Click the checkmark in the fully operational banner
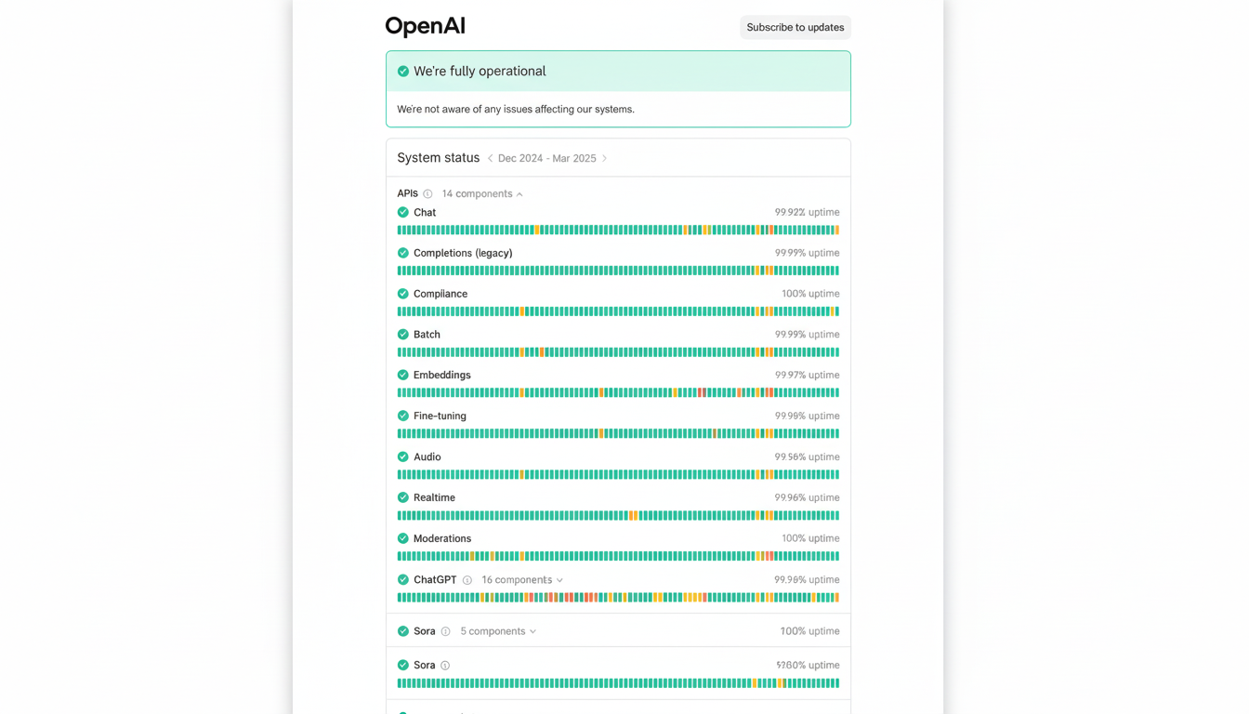1249x714 pixels. pos(403,70)
